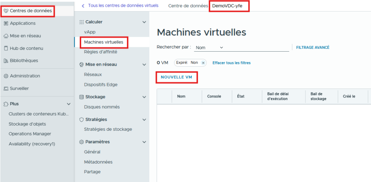Select Règles d'affinité menu item
Screen dimensions: 371x182
pos(100,52)
